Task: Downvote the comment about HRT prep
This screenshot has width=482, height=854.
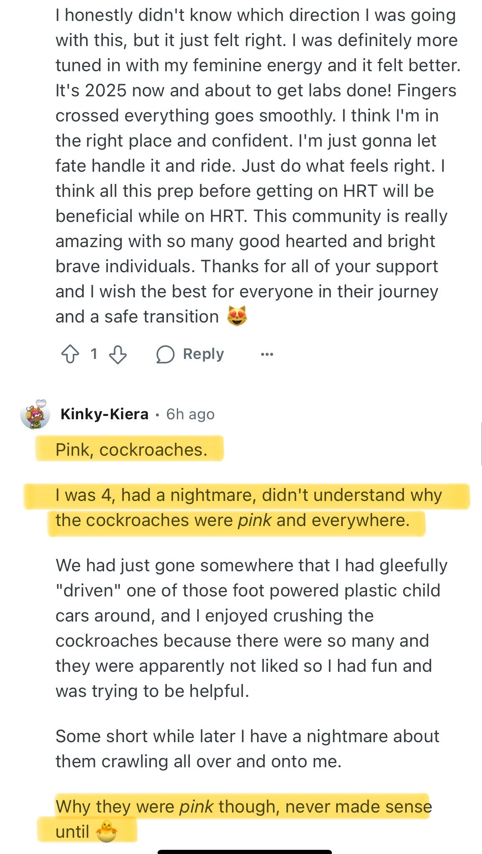Action: (x=118, y=354)
